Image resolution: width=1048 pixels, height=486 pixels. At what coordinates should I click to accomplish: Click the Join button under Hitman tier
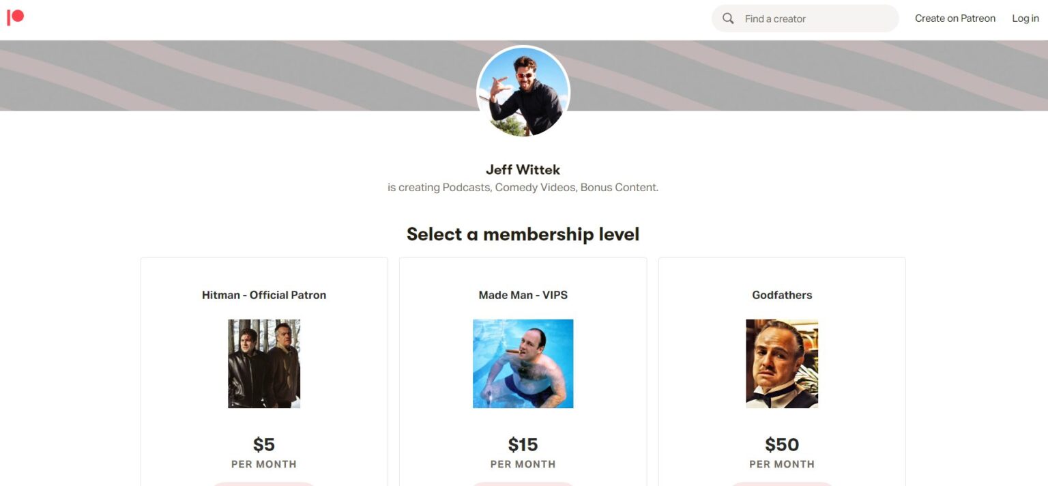(x=263, y=484)
